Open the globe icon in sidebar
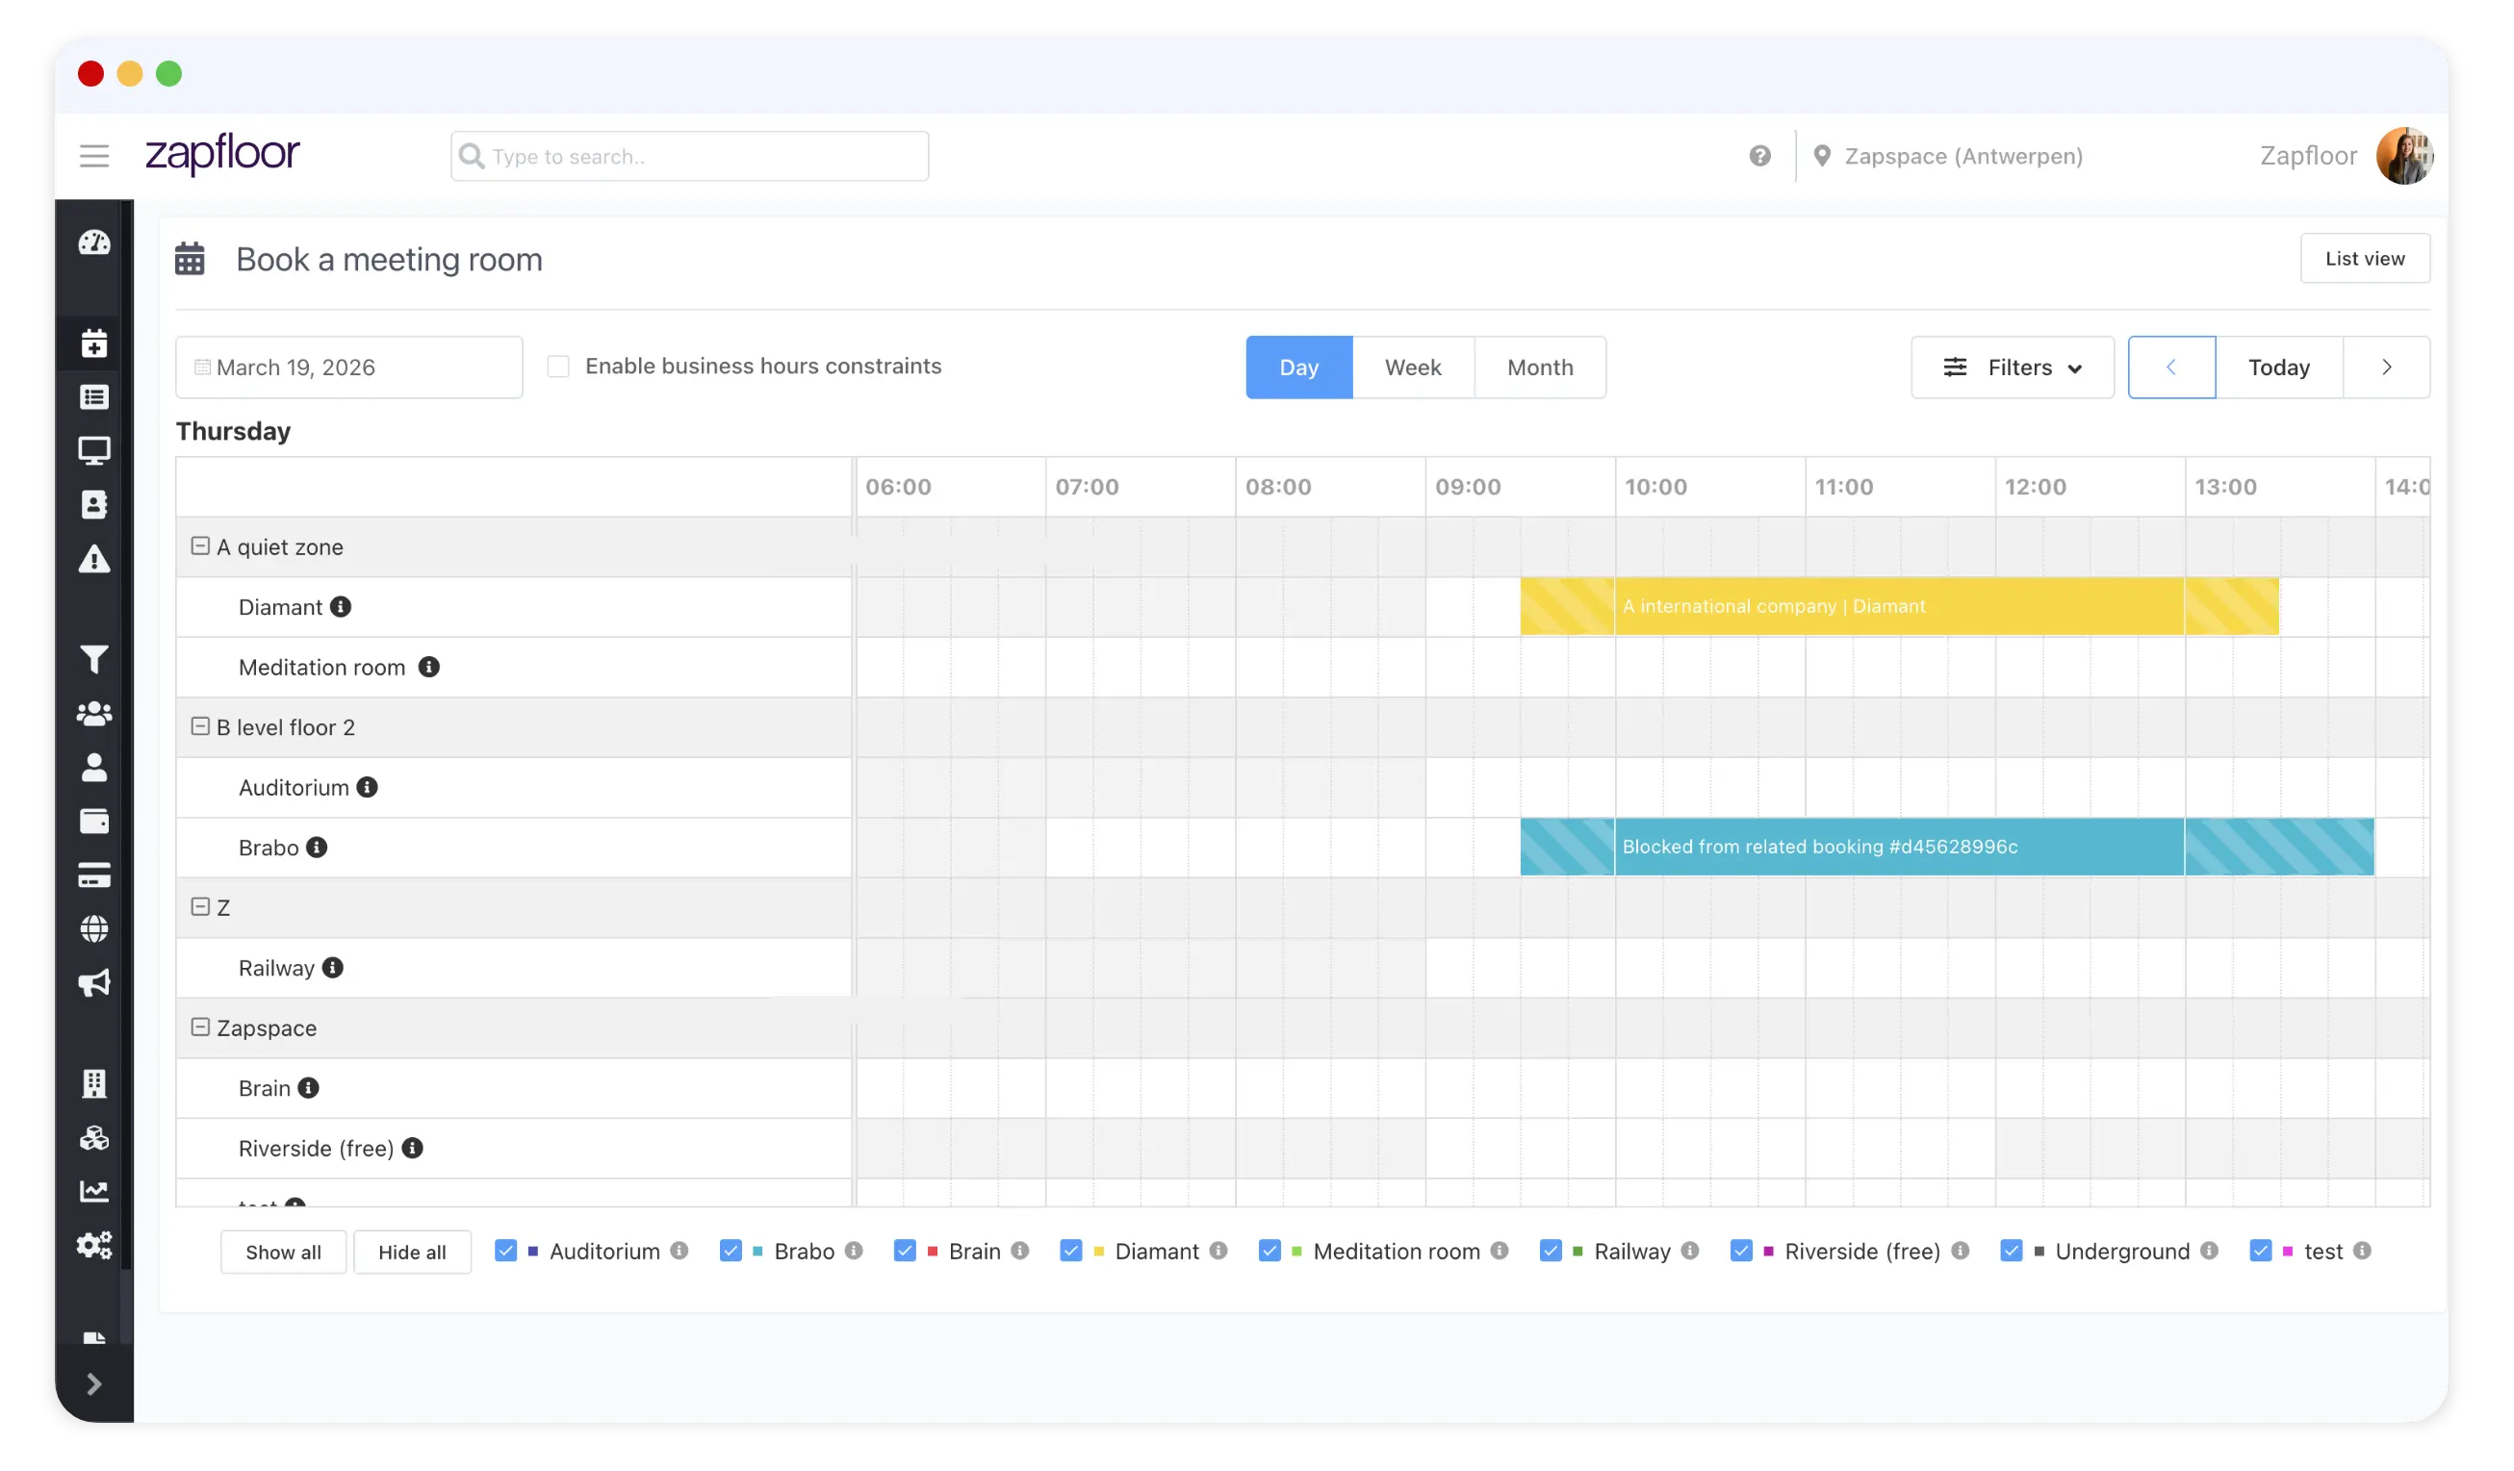 94,929
